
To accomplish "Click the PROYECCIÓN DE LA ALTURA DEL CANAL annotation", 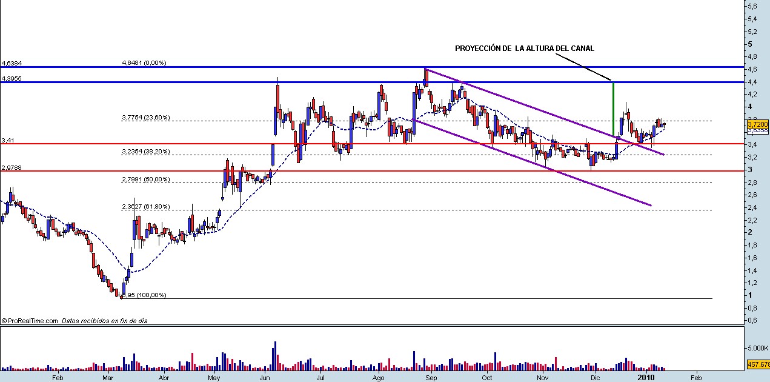I will coord(525,49).
